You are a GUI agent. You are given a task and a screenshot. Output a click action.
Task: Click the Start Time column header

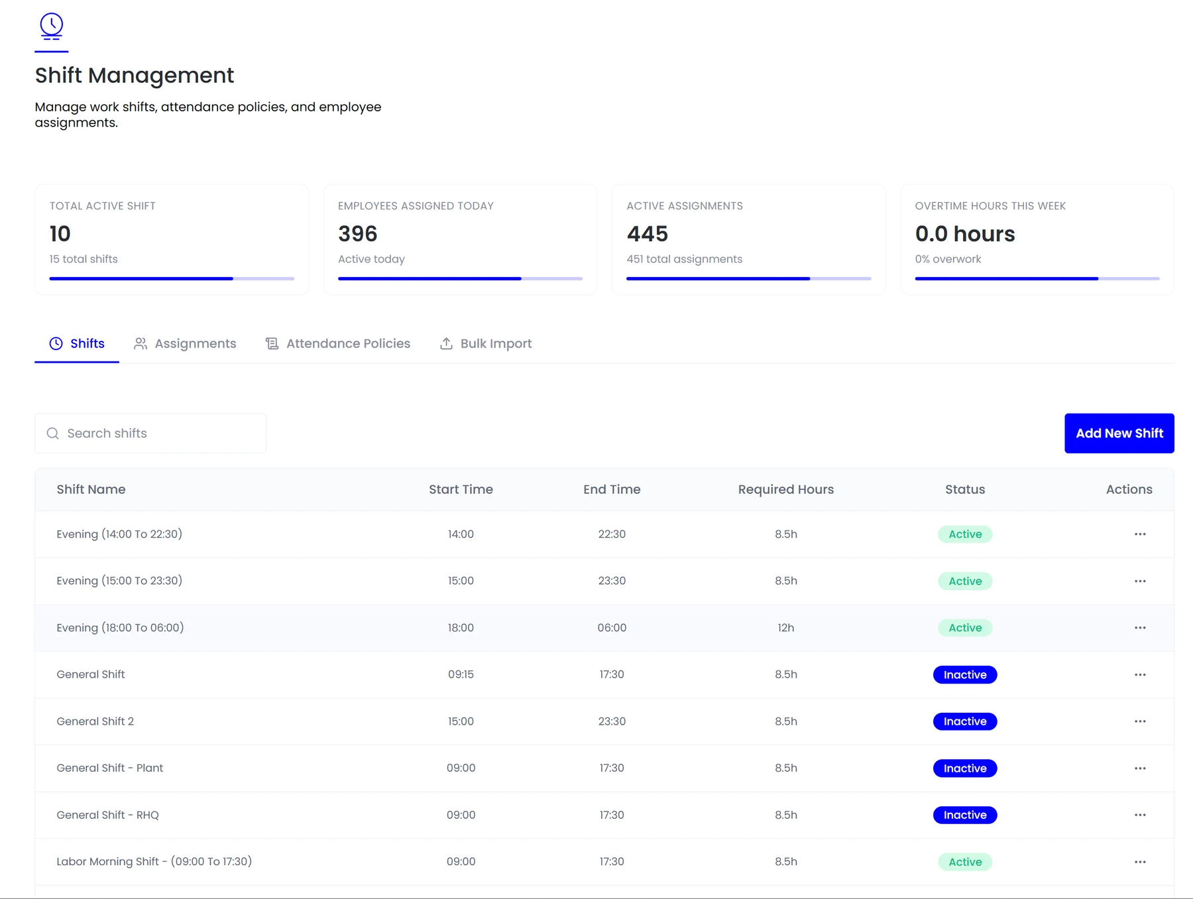[461, 489]
